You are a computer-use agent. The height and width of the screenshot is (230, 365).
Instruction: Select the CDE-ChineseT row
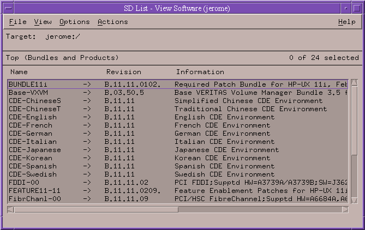coord(178,109)
